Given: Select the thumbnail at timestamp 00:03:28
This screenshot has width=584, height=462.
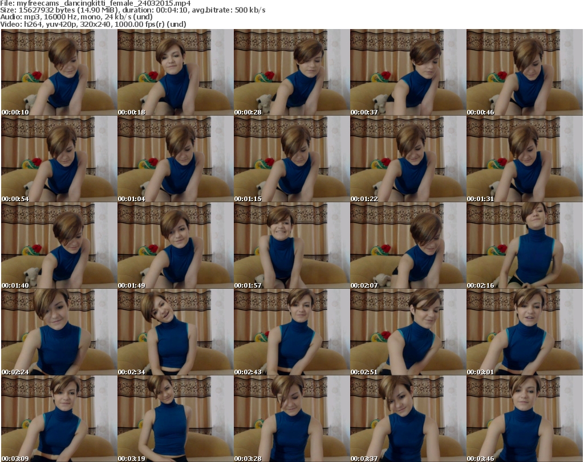Looking at the screenshot, I should point(291,419).
